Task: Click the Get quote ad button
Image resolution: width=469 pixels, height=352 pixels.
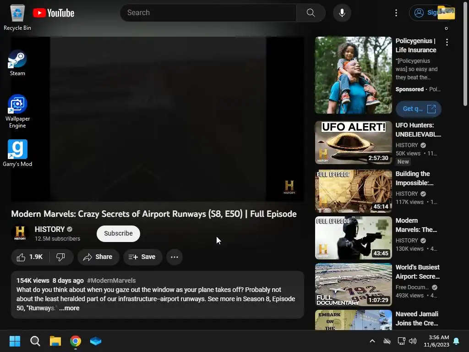Action: click(x=419, y=109)
